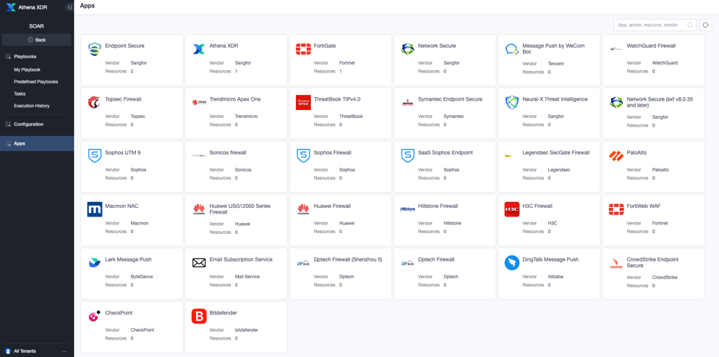Click the search magnifier icon
Image resolution: width=719 pixels, height=357 pixels.
(689, 25)
